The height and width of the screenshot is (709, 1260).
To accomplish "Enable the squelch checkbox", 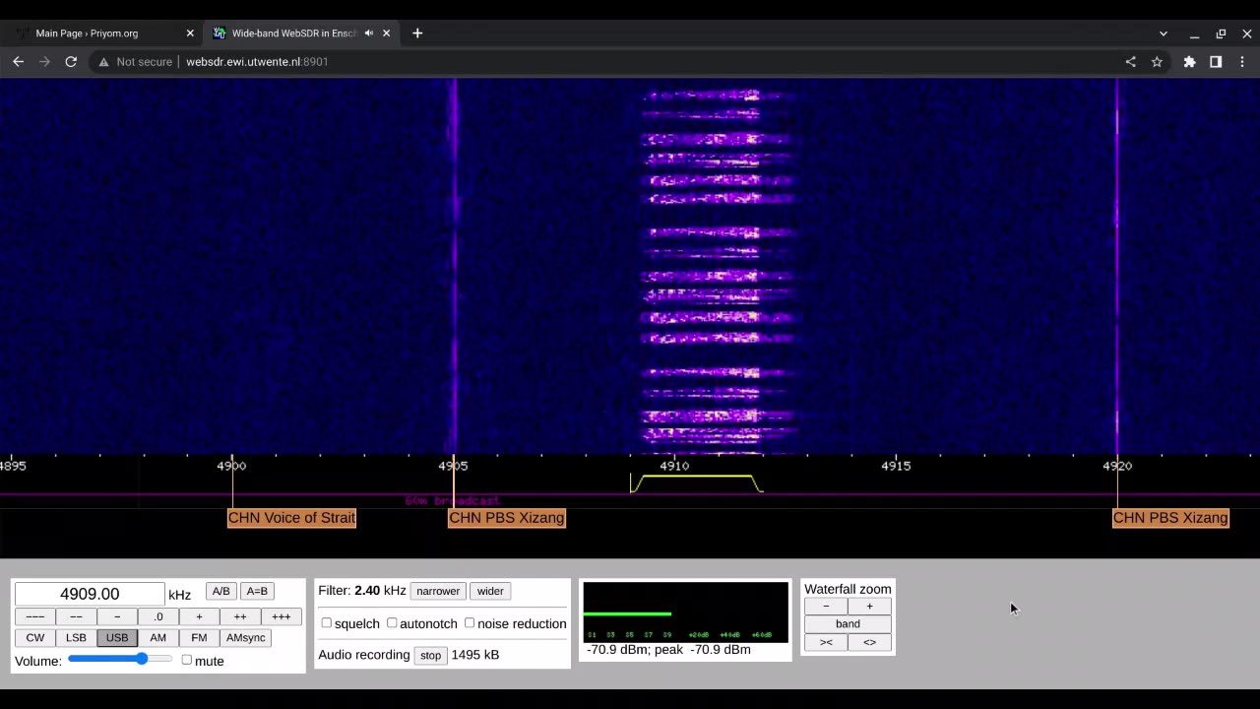I will (x=327, y=622).
